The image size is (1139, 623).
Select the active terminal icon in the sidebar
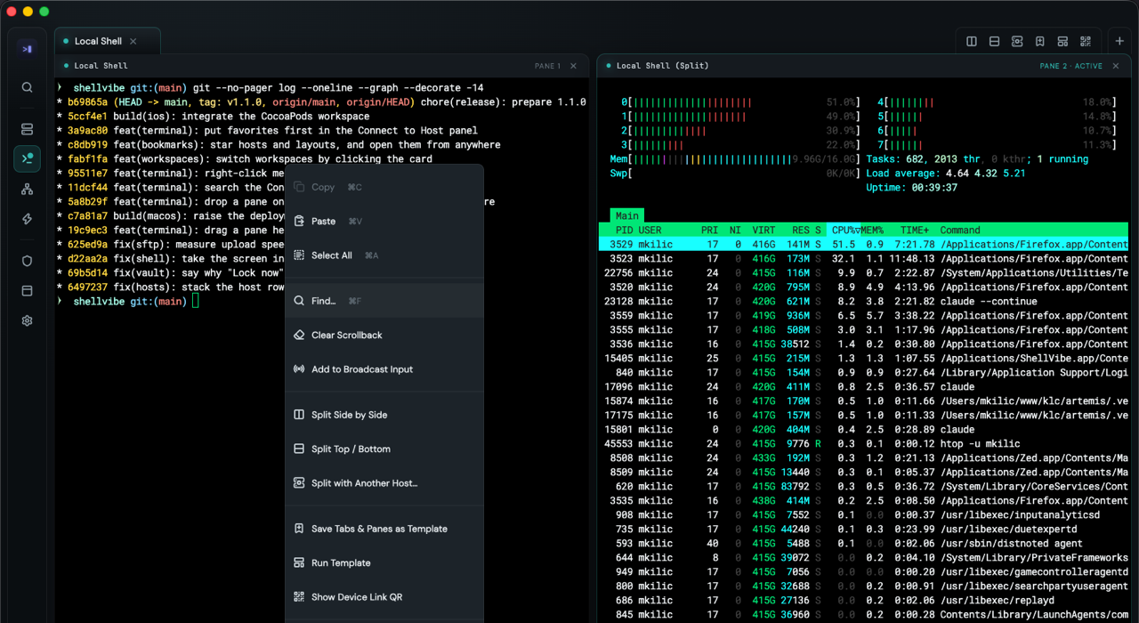point(27,158)
